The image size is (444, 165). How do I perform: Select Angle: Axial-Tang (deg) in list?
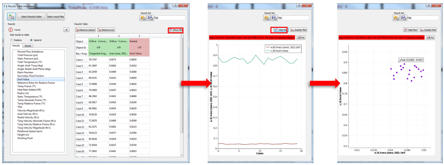(29, 66)
